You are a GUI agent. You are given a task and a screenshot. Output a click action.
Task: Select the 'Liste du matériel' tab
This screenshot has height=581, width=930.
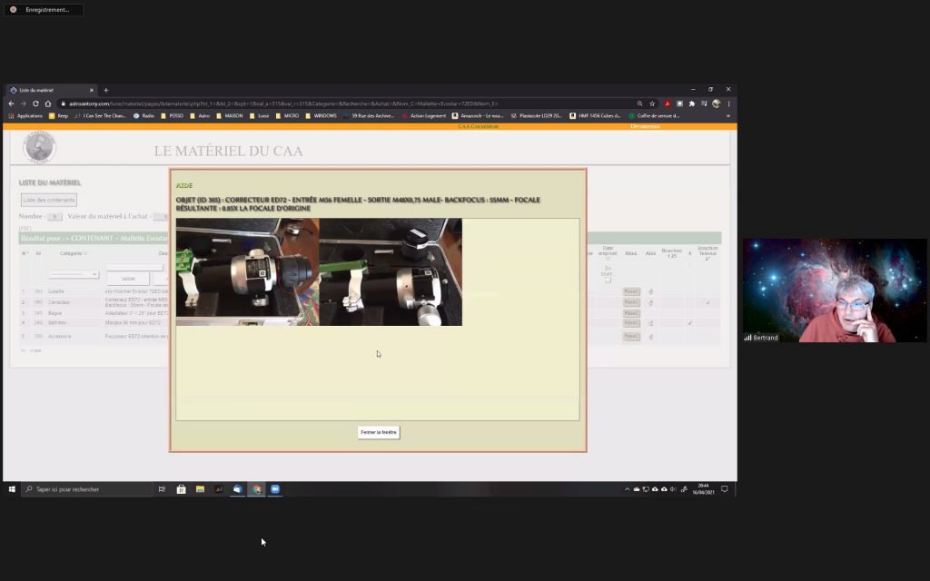click(52, 90)
